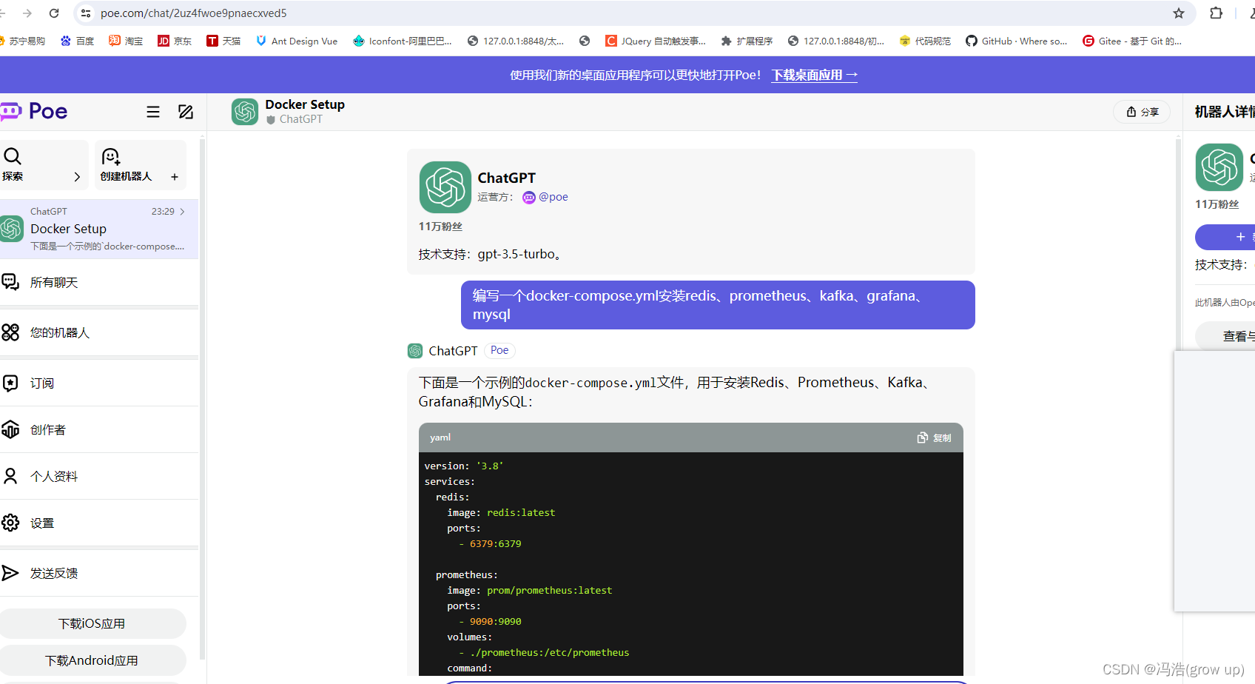Click Send Feedback item

99,573
